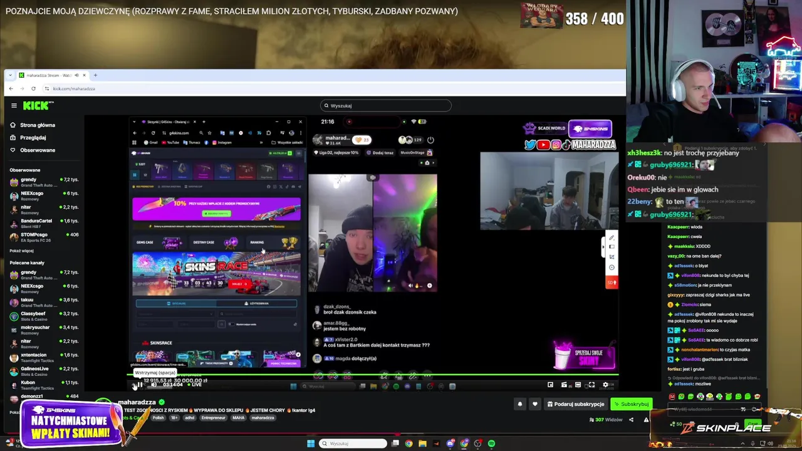The image size is (802, 451).
Task: Open the three-dot menu in G4Skins browser
Action: click(301, 133)
